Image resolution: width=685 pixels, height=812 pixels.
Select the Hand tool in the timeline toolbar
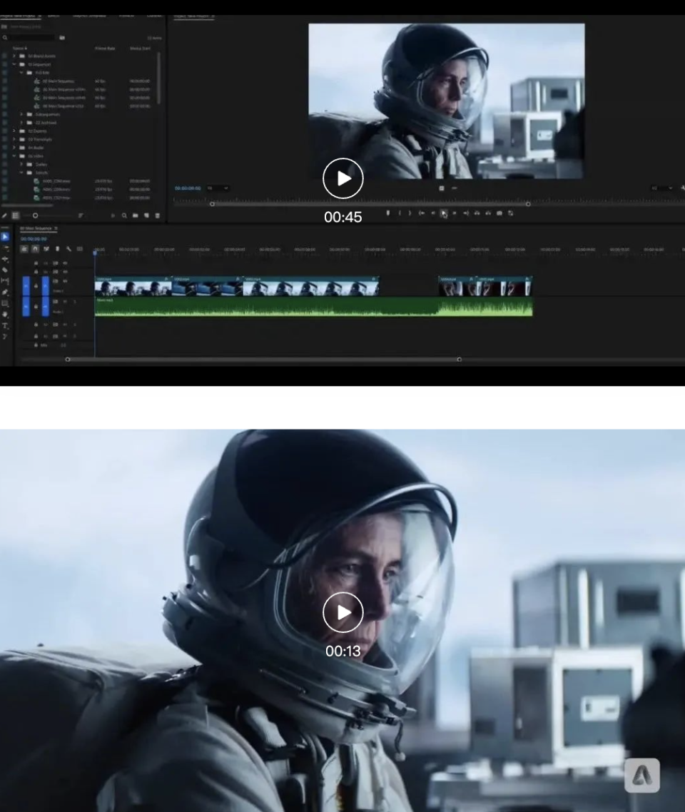click(x=5, y=314)
